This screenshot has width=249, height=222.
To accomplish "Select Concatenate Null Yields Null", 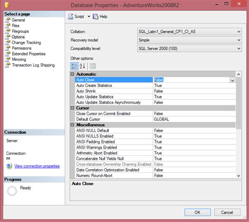I will point(155,159).
